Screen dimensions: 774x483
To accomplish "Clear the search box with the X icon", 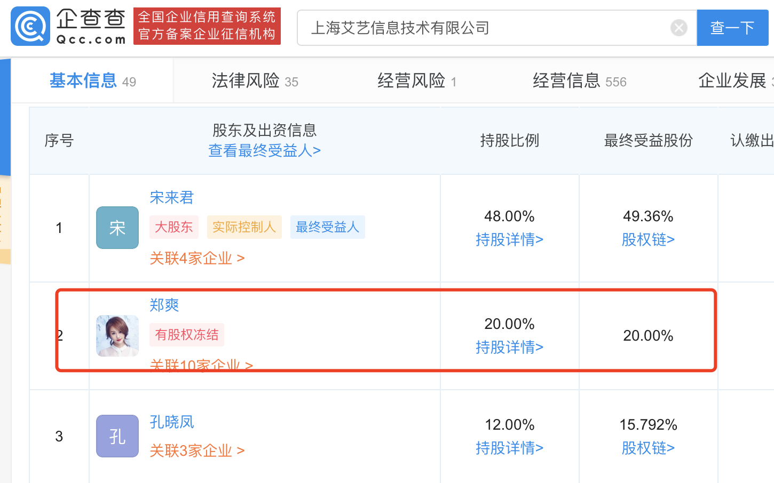I will click(678, 28).
